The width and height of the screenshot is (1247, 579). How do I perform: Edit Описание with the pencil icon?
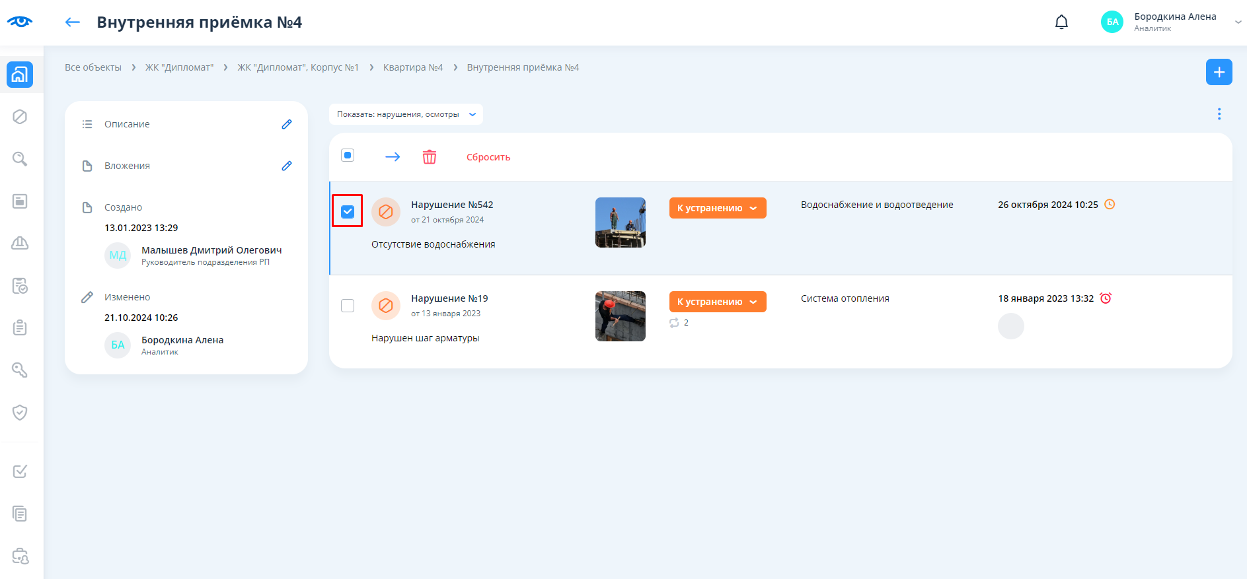287,124
